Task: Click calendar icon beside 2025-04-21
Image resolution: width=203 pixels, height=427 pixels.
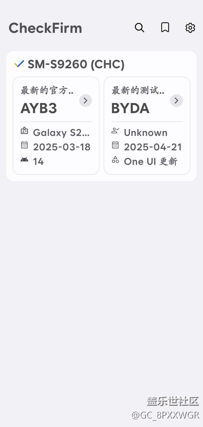Action: 115,145
